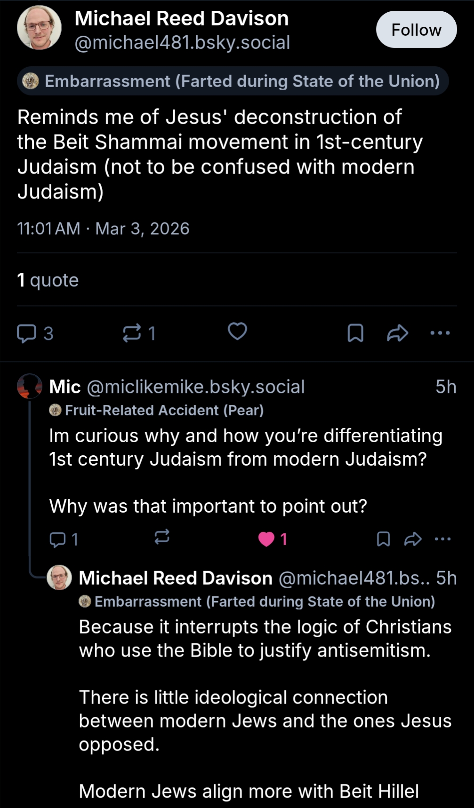The height and width of the screenshot is (808, 474).
Task: Click the Fruit-Related Accident (Pear) label
Action: pyautogui.click(x=157, y=410)
